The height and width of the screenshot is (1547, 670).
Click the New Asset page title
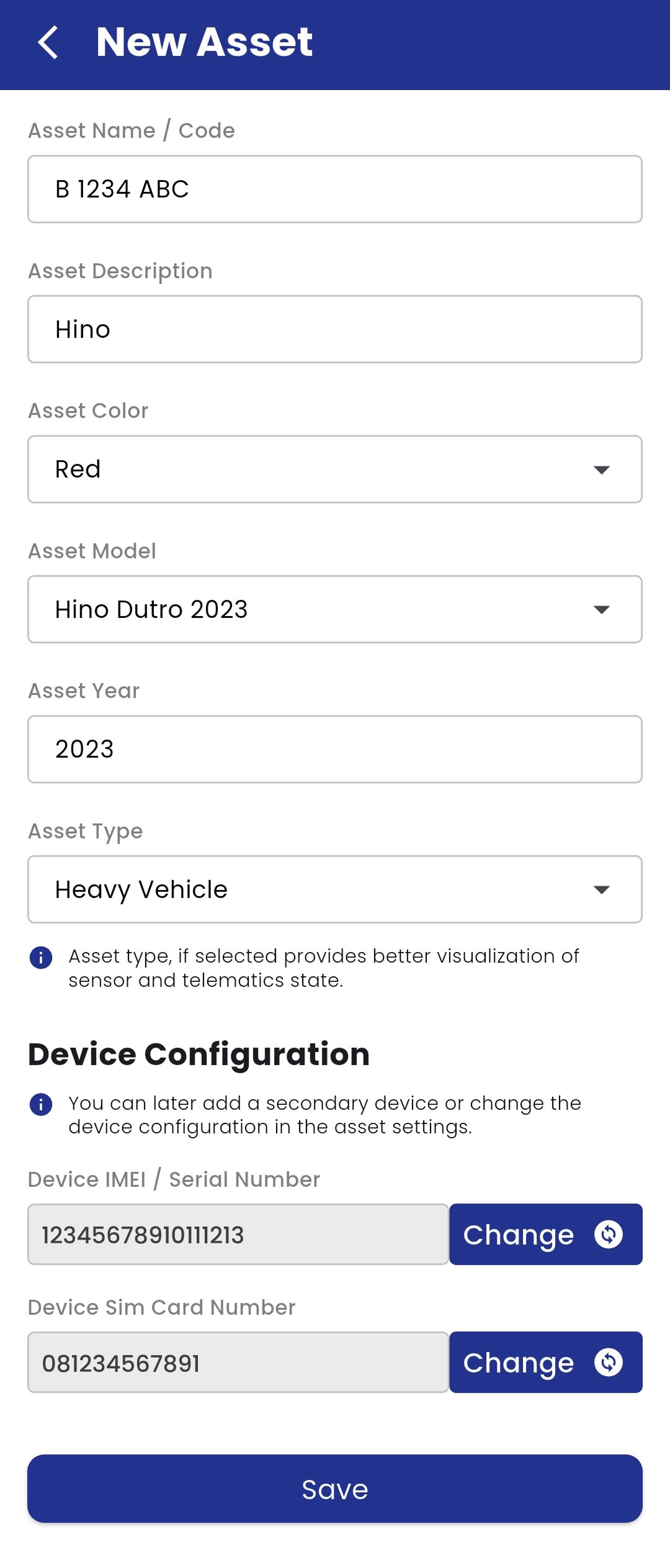tap(205, 42)
